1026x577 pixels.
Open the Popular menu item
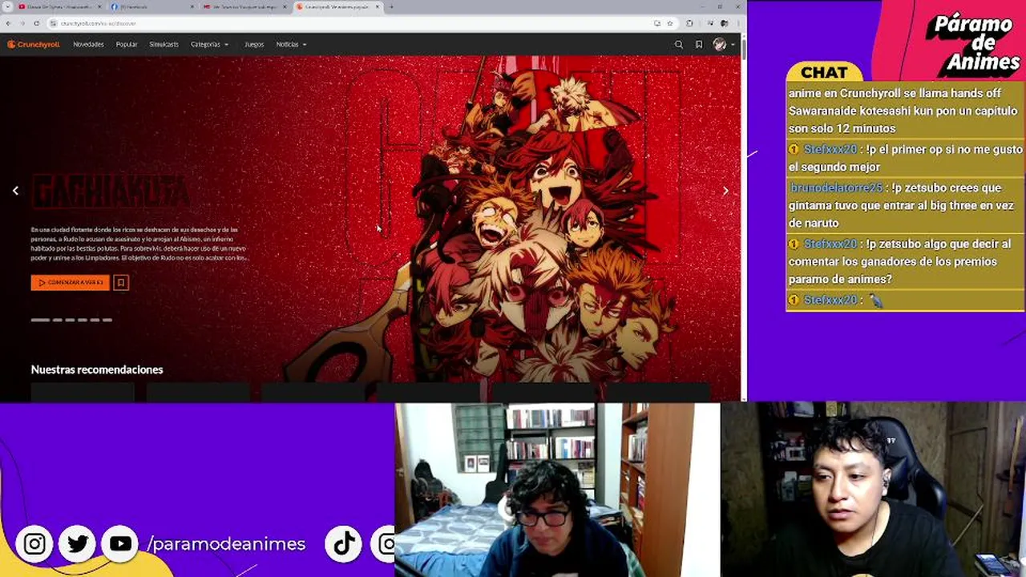(127, 45)
